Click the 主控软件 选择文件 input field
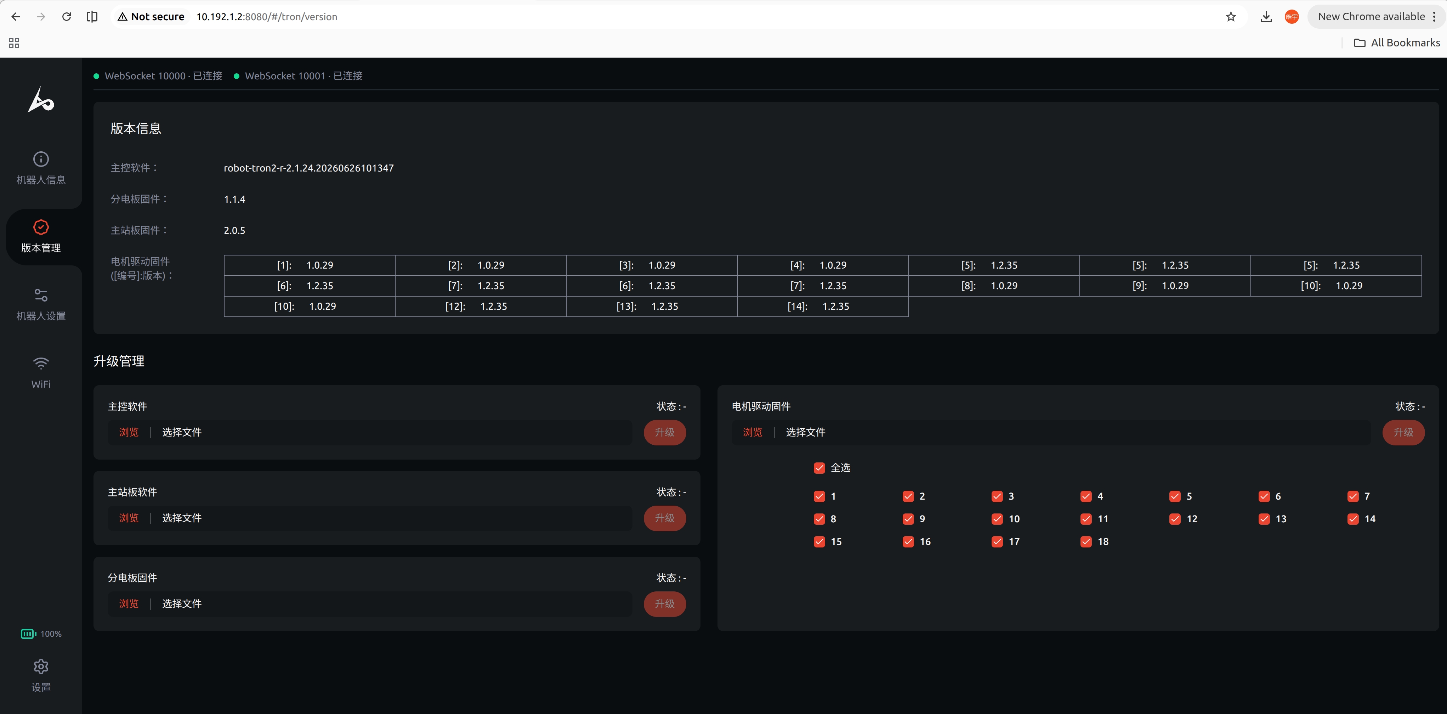The height and width of the screenshot is (714, 1447). pyautogui.click(x=370, y=432)
